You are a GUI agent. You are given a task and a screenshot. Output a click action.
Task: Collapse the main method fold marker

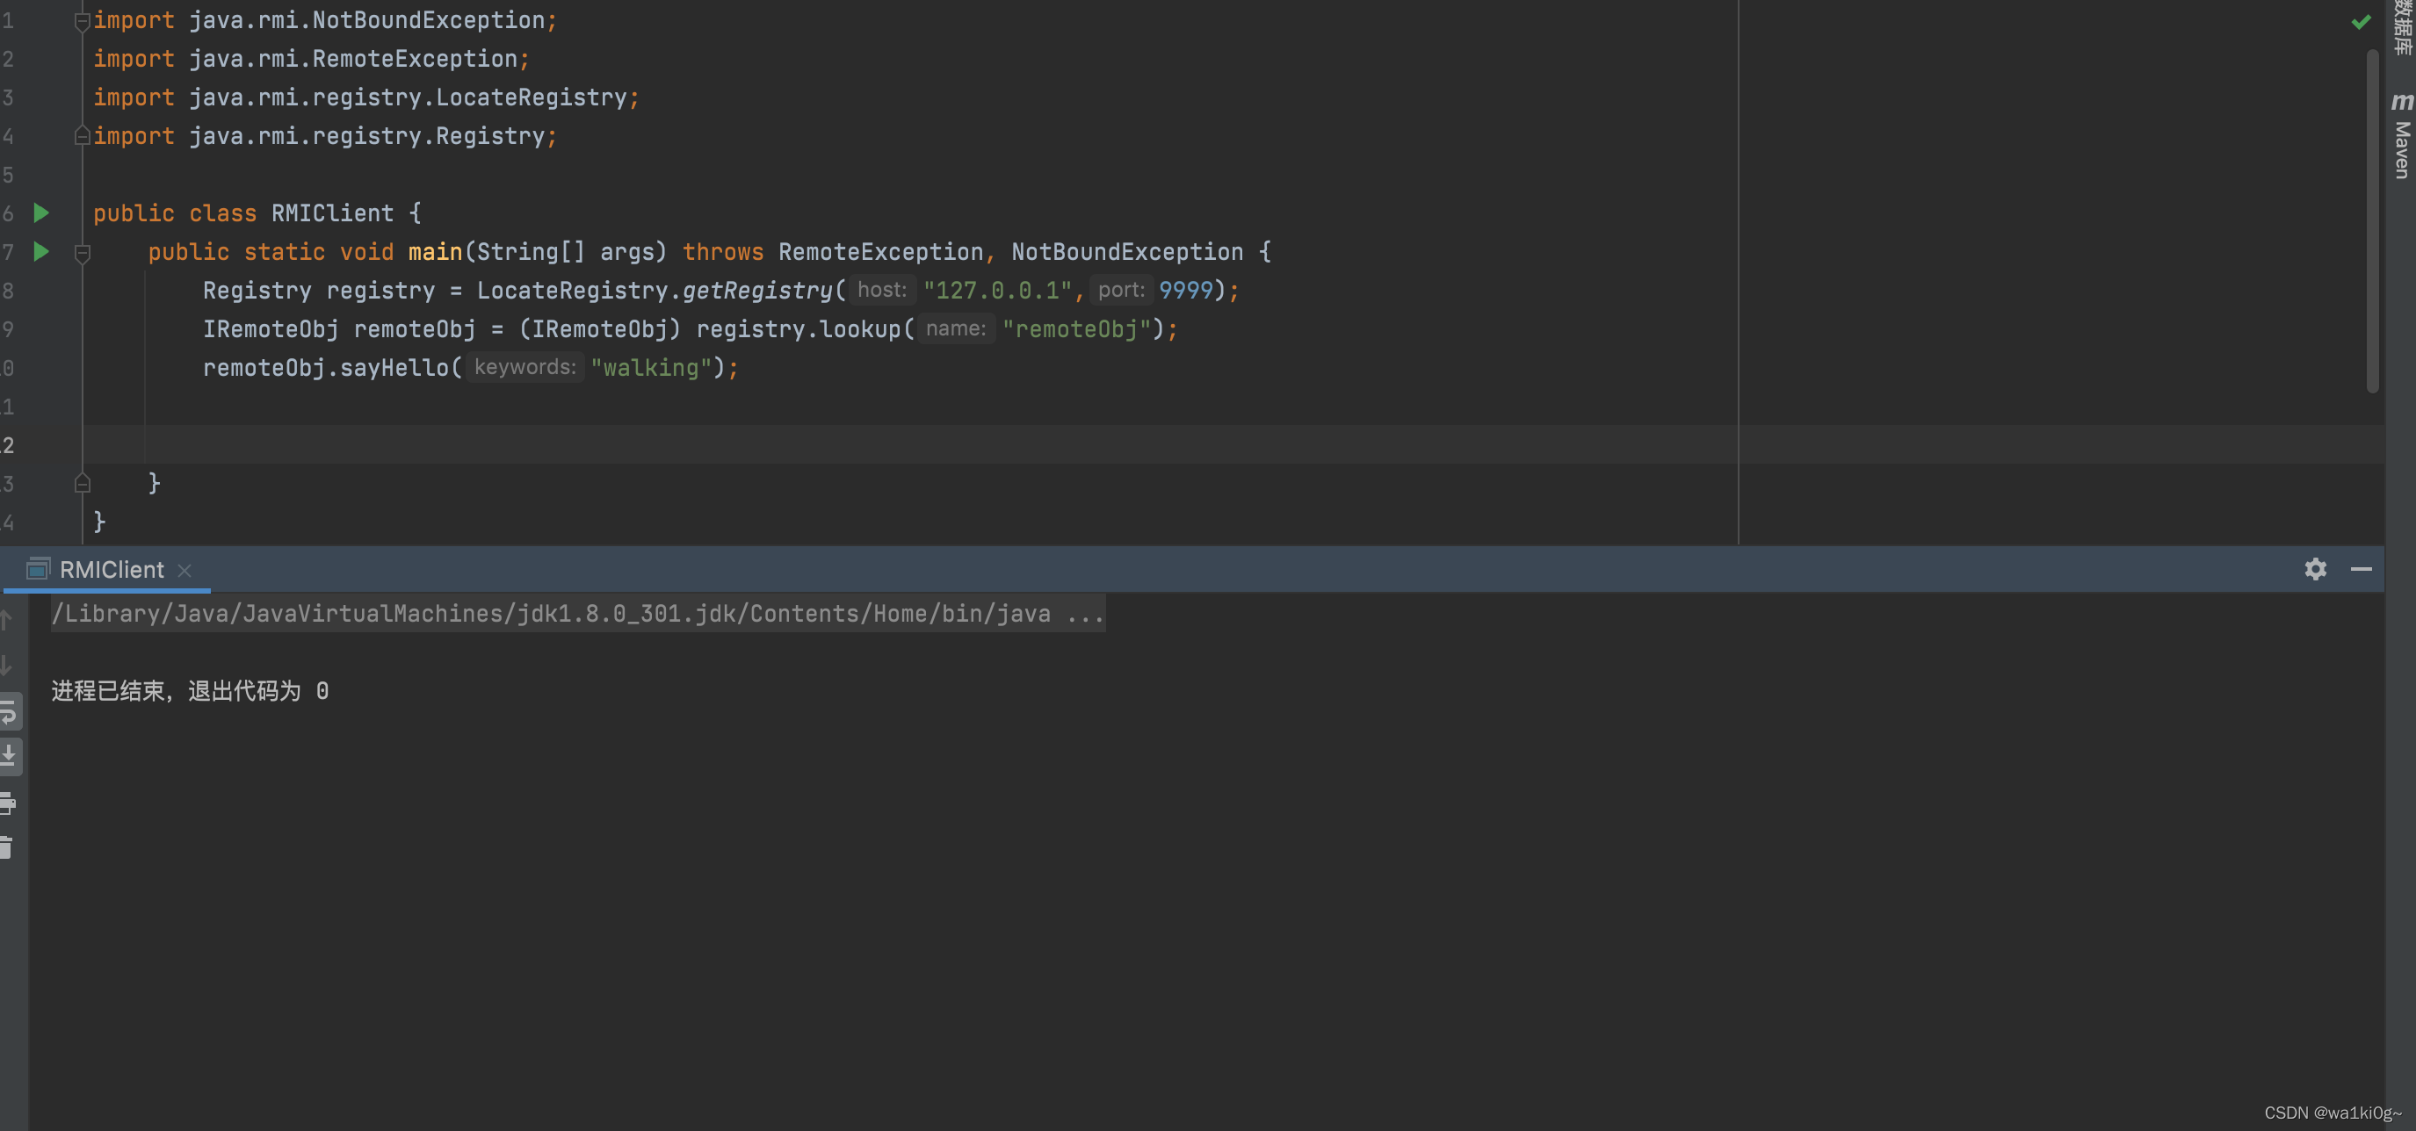coord(82,252)
